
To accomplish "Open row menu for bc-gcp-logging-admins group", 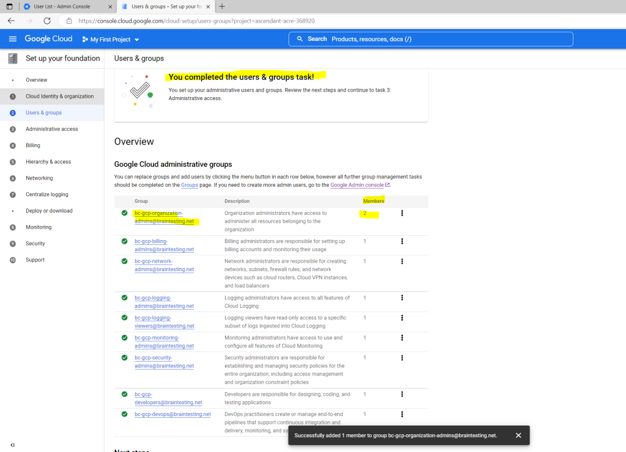I will (x=402, y=298).
